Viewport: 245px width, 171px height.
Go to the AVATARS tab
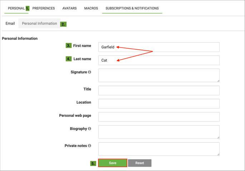click(69, 8)
